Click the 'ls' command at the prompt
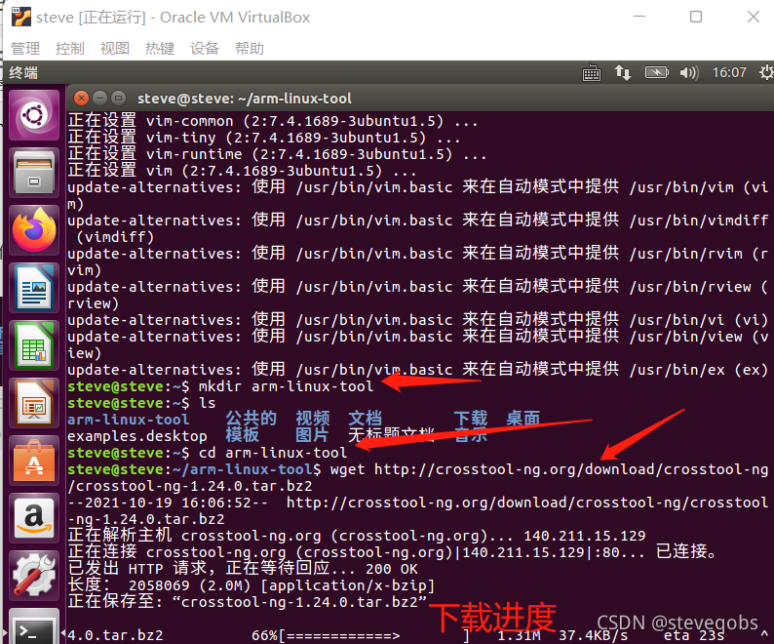This screenshot has height=644, width=774. pos(208,403)
